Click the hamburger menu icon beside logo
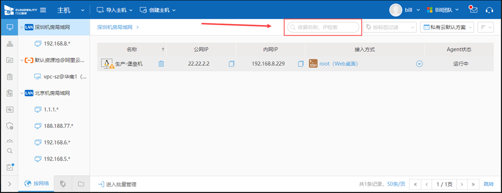 pos(43,10)
